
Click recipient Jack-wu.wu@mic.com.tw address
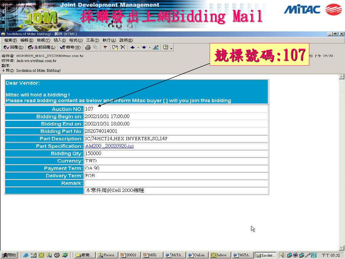point(36,61)
